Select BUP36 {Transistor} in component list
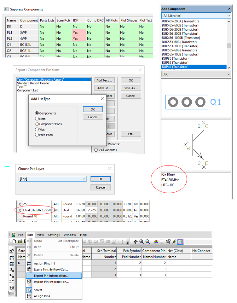 point(175,62)
